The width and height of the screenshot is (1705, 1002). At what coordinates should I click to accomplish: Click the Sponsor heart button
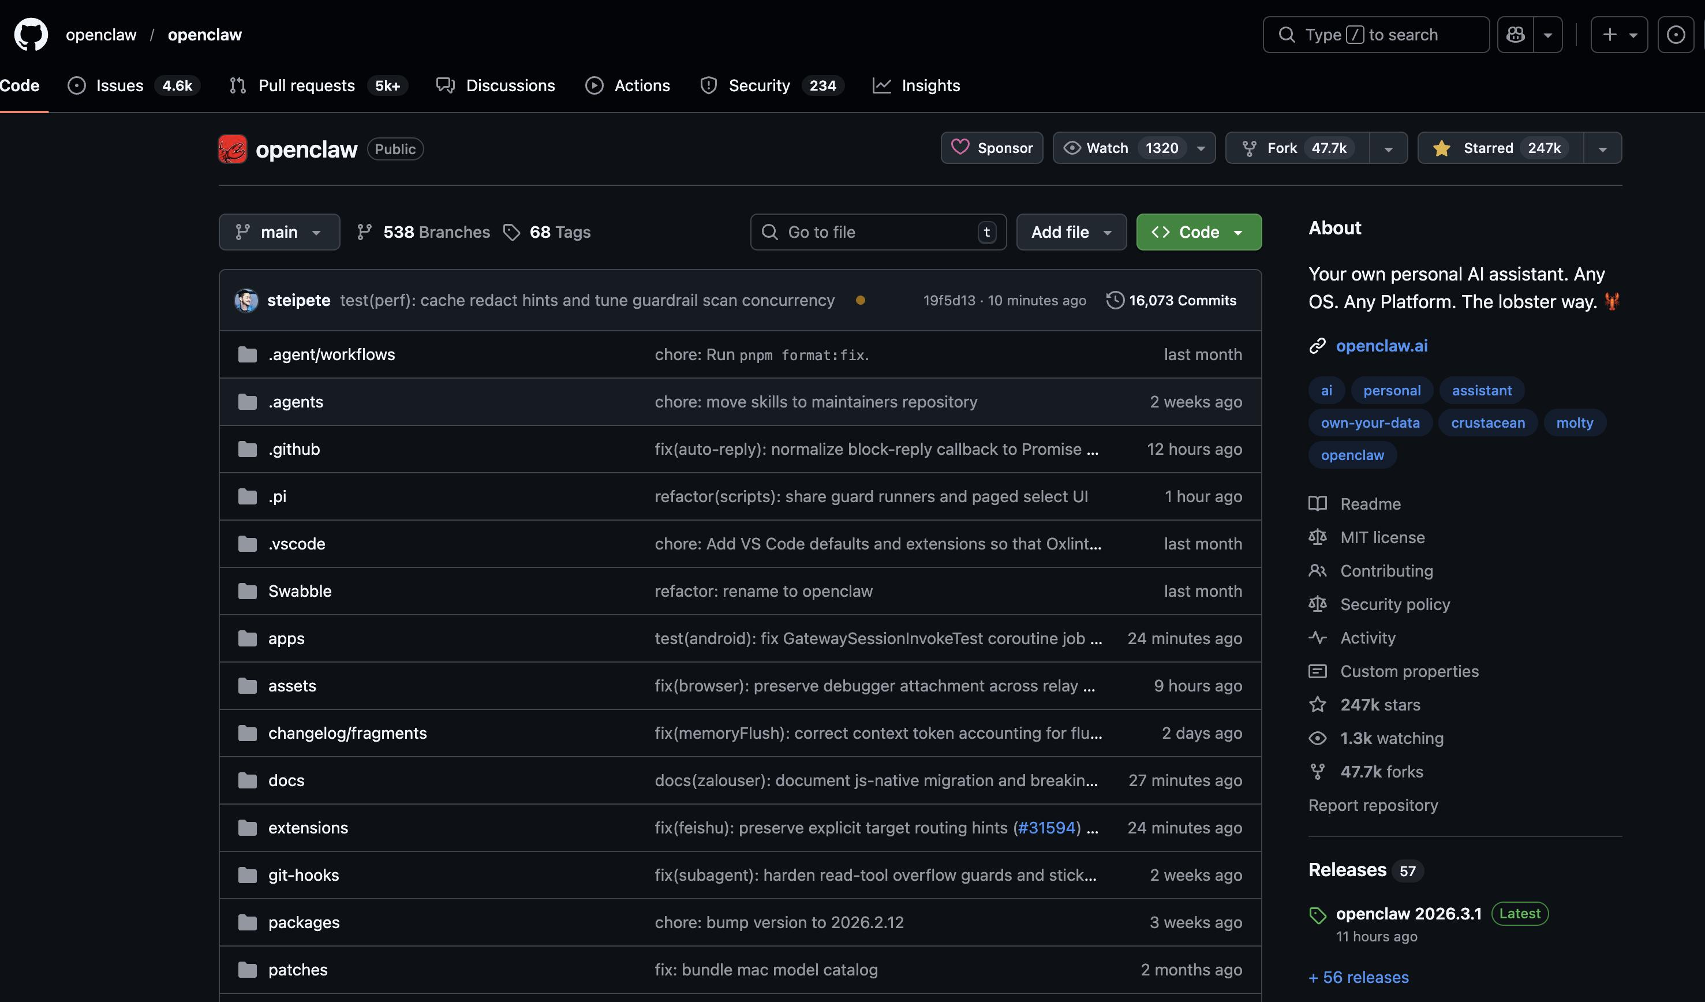[992, 148]
